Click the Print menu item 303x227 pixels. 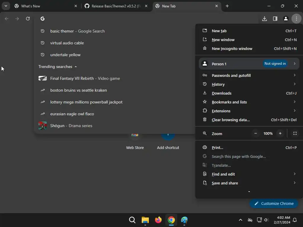(249, 148)
